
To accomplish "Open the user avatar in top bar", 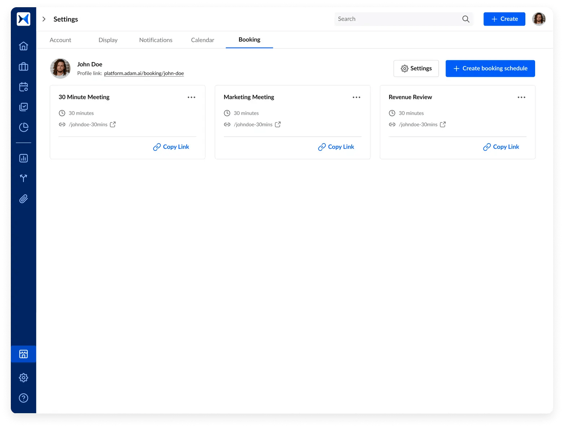I will [539, 19].
